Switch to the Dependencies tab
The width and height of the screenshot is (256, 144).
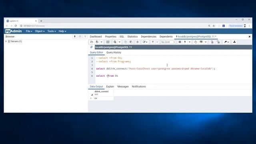point(148,36)
